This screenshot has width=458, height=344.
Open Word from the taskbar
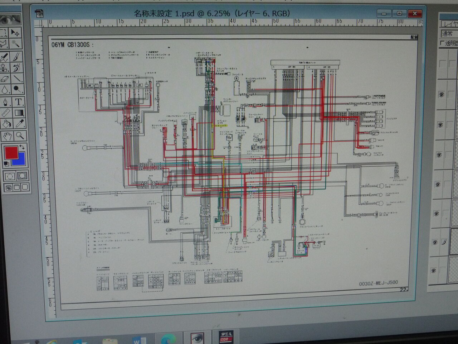coord(139,340)
